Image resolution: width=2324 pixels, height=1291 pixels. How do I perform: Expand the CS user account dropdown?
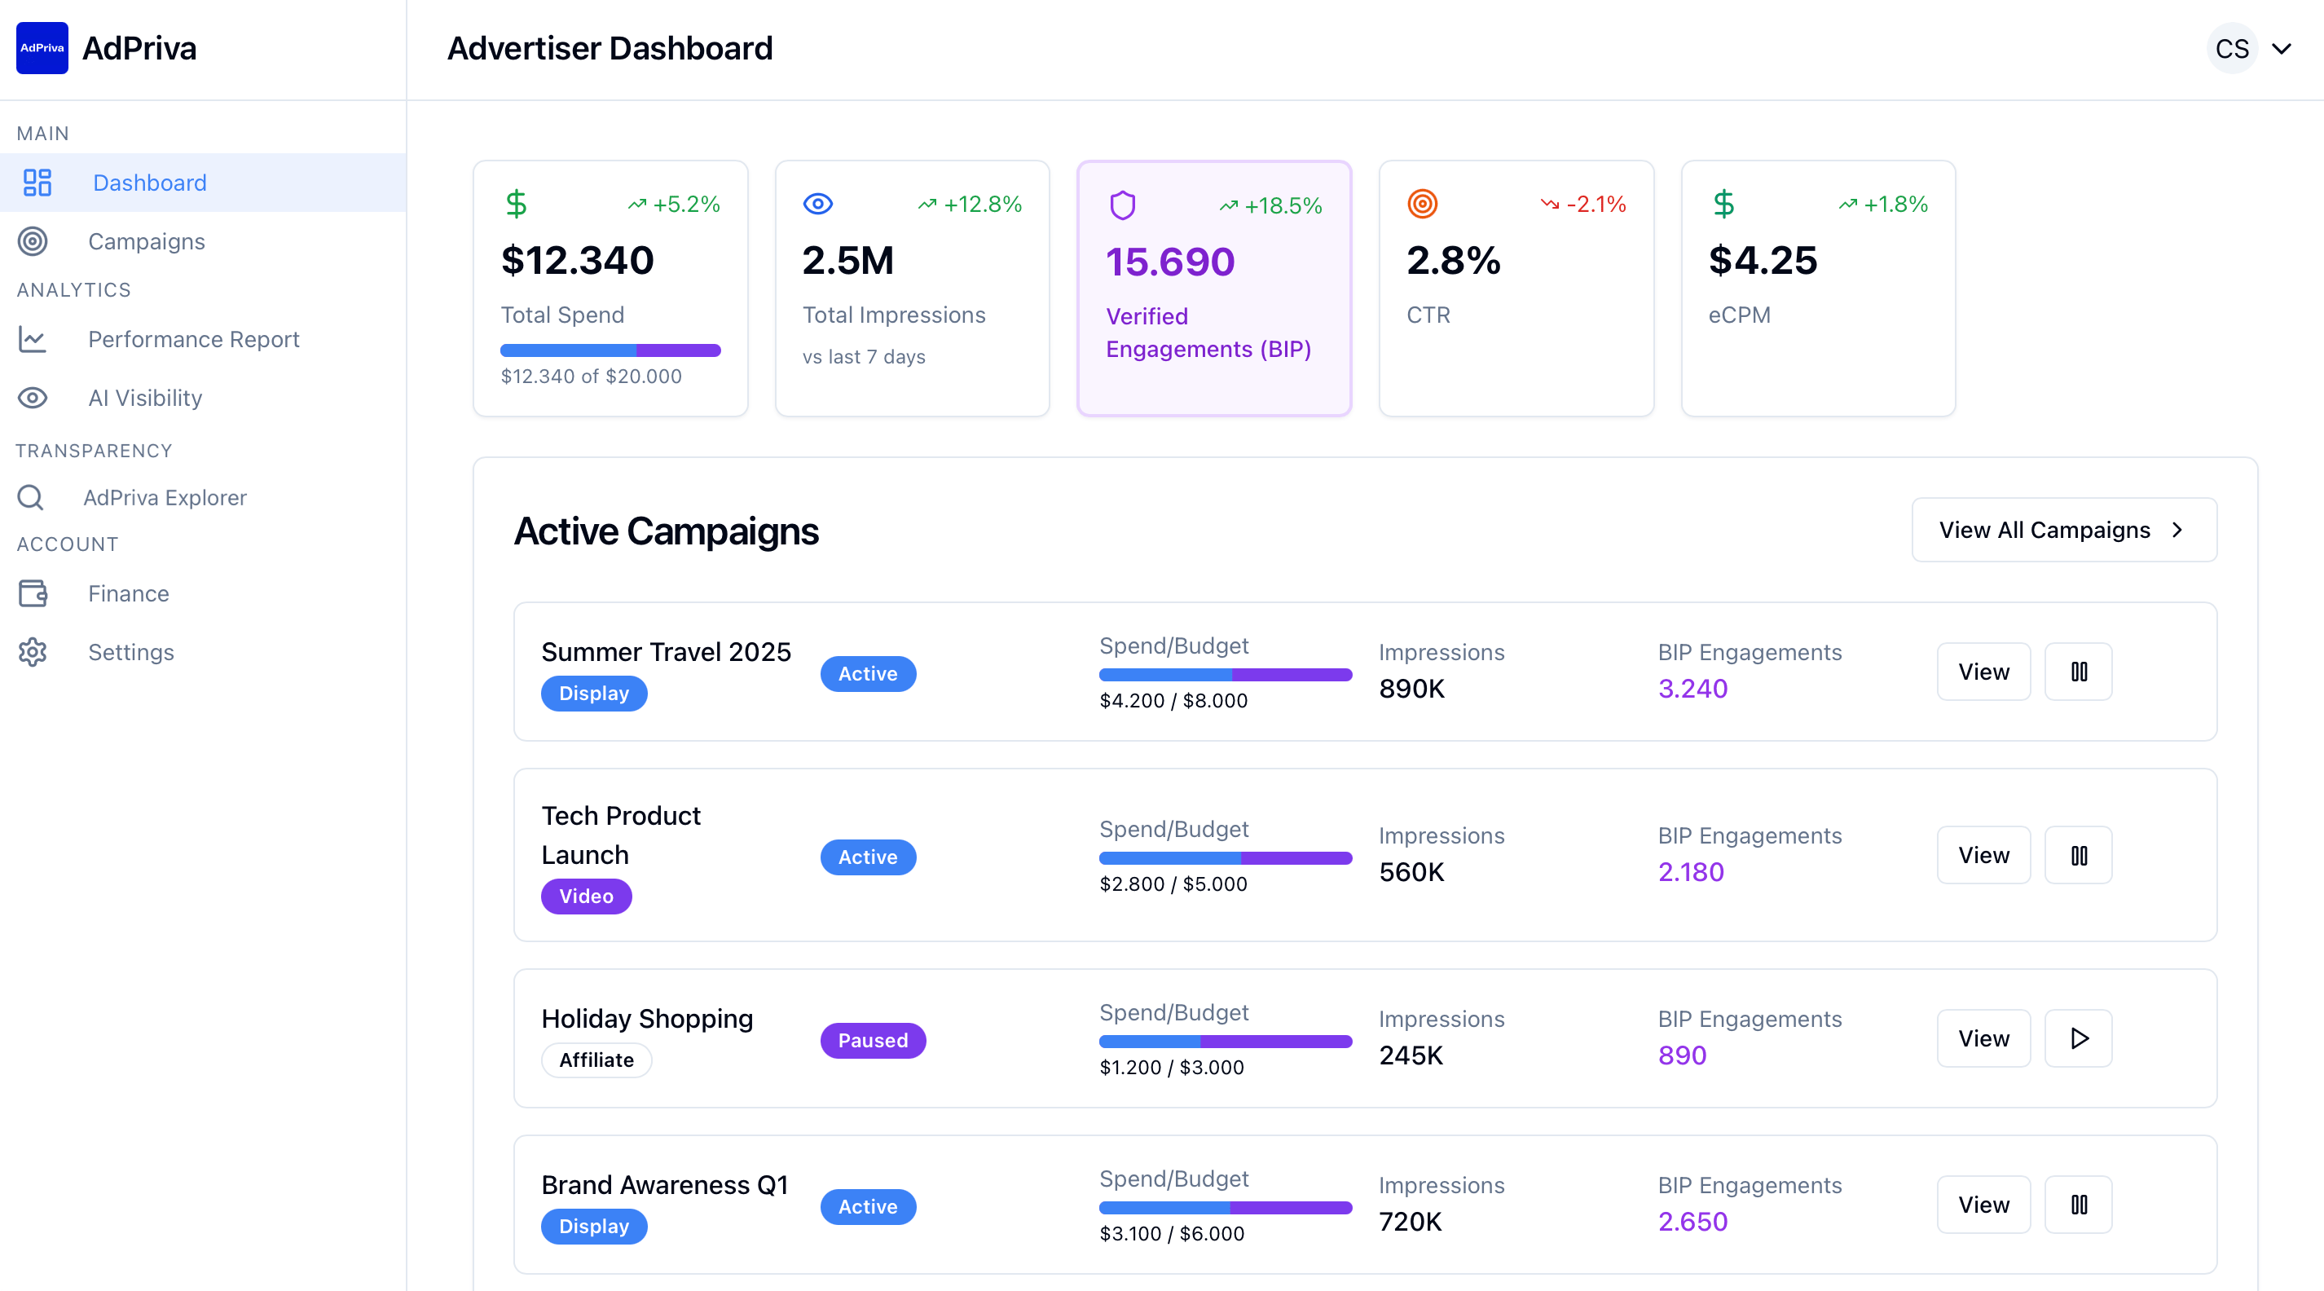[2282, 49]
